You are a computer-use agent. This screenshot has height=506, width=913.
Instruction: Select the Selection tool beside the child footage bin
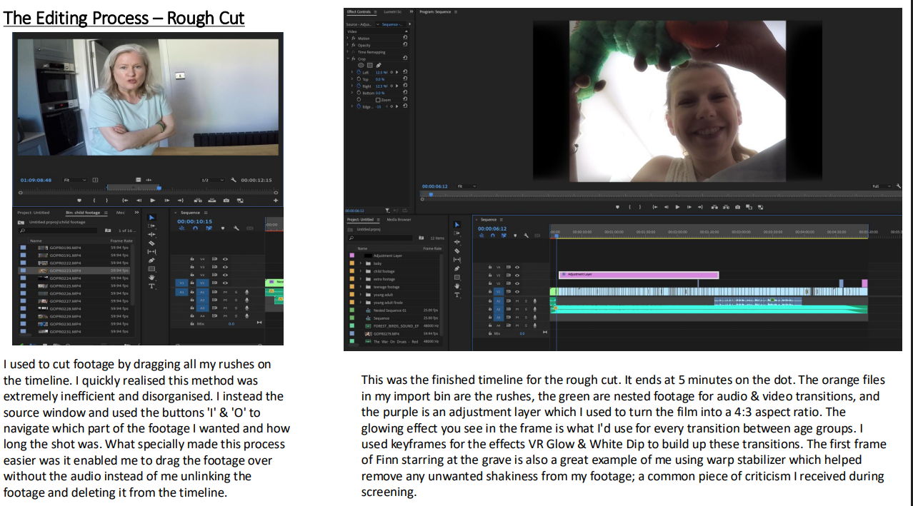click(151, 218)
